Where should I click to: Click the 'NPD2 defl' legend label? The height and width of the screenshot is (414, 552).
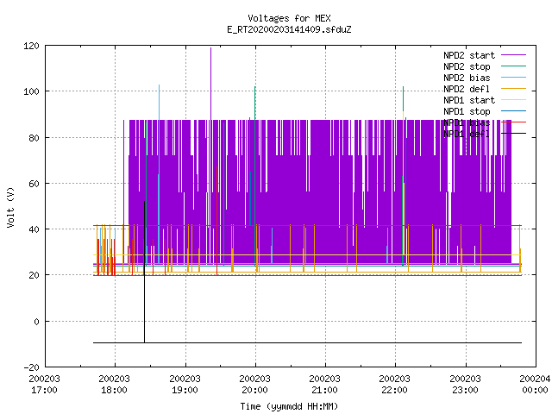467,89
